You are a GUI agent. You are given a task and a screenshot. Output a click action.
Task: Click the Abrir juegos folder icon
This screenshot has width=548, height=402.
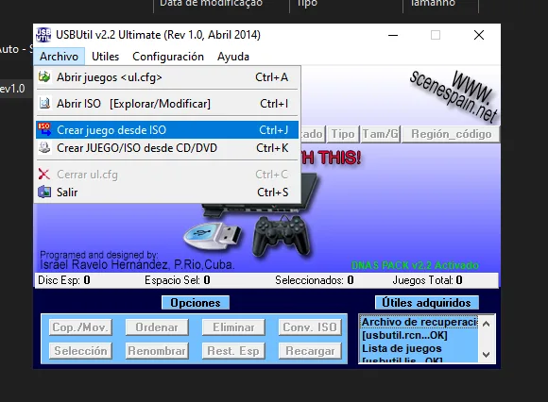pos(44,76)
